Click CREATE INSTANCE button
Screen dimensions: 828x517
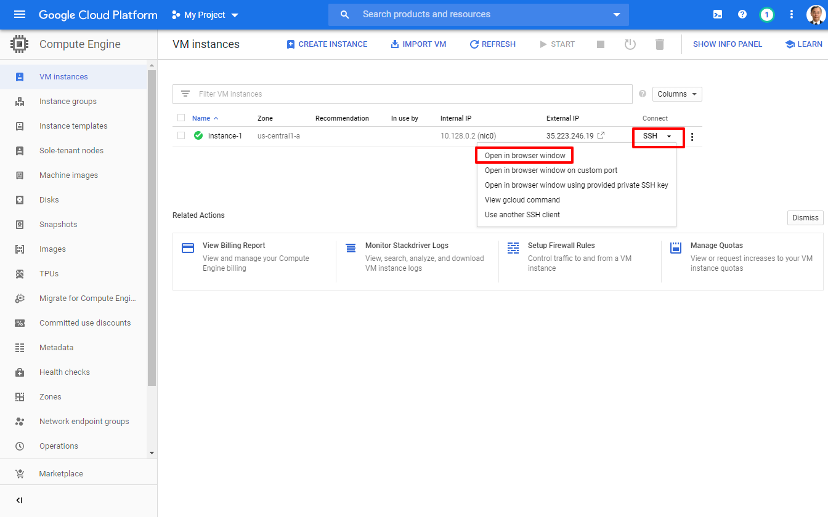[327, 44]
